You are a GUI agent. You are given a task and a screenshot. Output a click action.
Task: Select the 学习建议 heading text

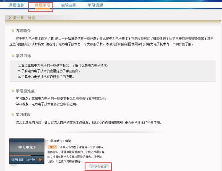(23, 114)
